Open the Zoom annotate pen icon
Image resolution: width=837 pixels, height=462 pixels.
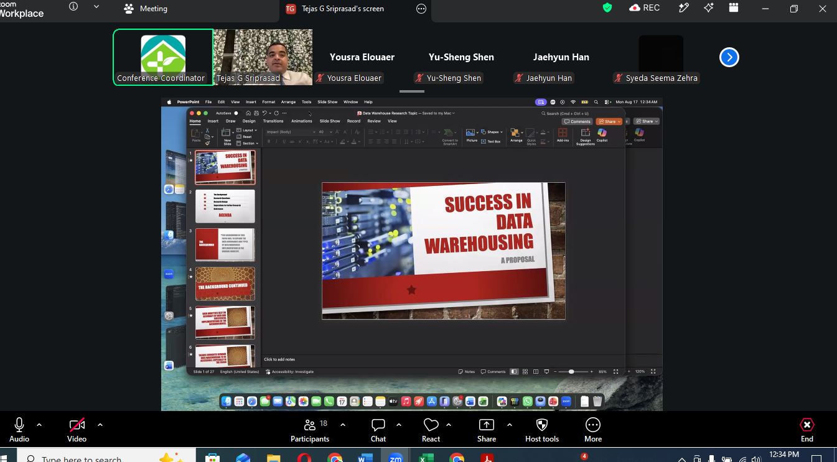click(684, 8)
